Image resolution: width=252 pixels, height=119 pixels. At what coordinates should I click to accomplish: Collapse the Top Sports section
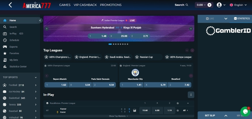tap(36, 77)
